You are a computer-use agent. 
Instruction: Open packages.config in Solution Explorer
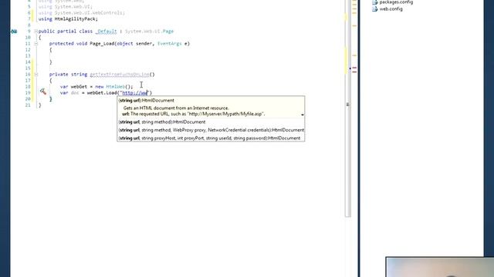click(x=396, y=2)
